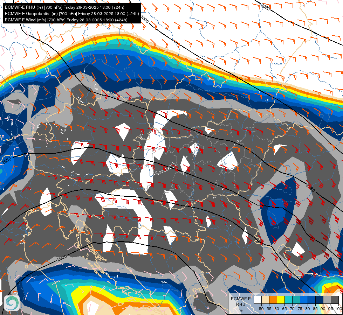The width and height of the screenshot is (343, 315).
Task: Click the legend scale value 50
Action: pyautogui.click(x=261, y=309)
